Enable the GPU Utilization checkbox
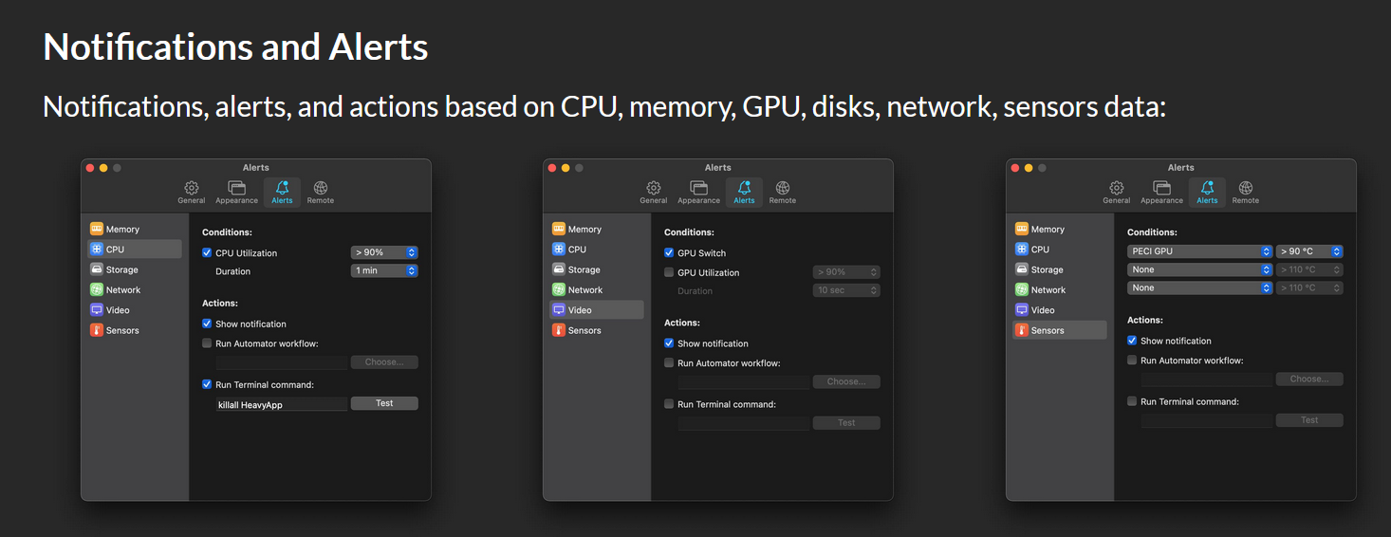This screenshot has height=537, width=1391. tap(669, 272)
